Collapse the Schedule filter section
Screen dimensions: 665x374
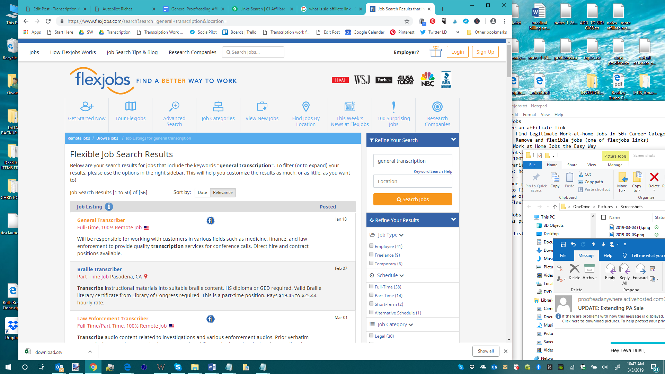401,276
